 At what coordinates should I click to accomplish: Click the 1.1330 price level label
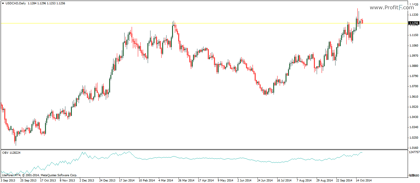click(413, 15)
